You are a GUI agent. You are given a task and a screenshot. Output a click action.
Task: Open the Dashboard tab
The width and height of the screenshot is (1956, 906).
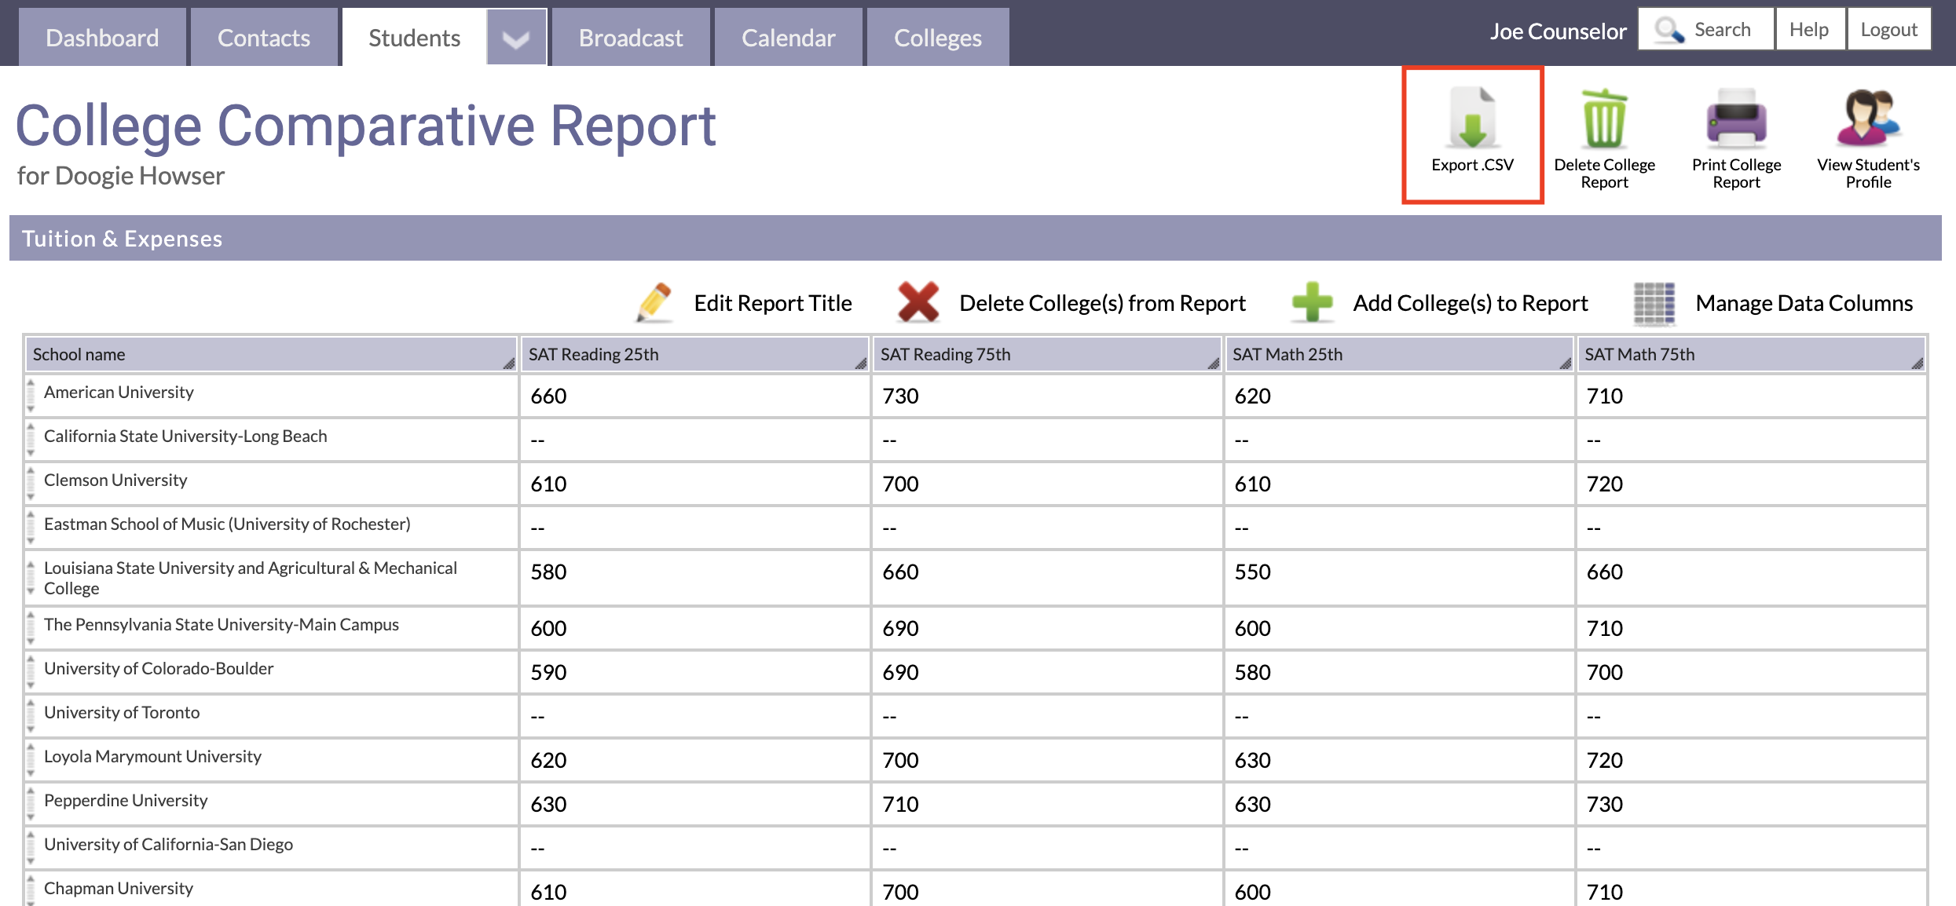pyautogui.click(x=102, y=38)
